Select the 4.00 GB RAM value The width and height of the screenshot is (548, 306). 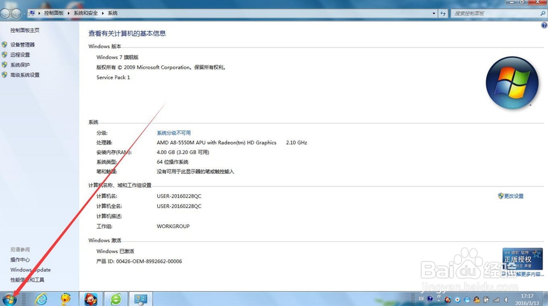(x=183, y=152)
